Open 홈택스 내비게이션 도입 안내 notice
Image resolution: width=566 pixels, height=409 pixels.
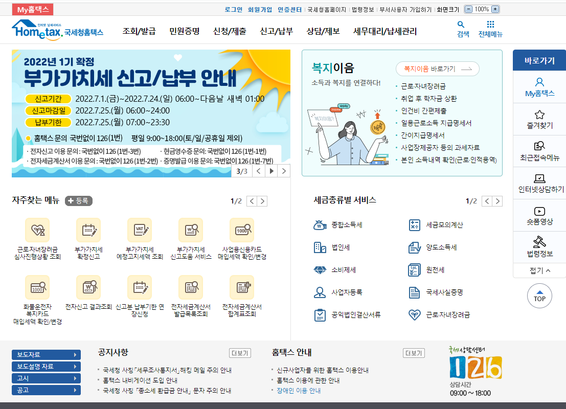[x=140, y=380]
